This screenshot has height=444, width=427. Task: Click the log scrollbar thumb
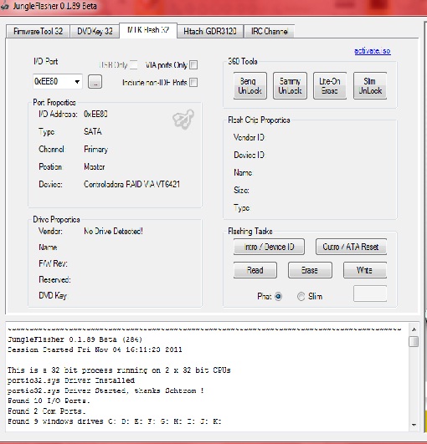414,341
